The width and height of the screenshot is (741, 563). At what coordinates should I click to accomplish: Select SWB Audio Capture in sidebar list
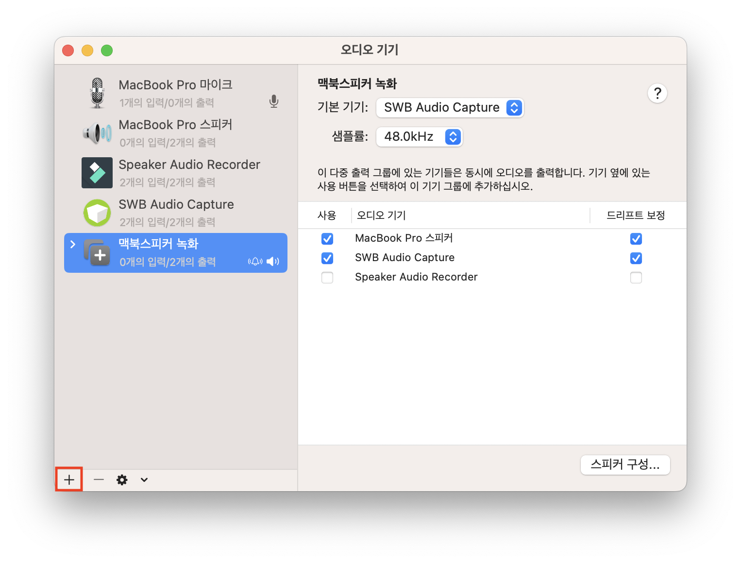click(x=176, y=213)
